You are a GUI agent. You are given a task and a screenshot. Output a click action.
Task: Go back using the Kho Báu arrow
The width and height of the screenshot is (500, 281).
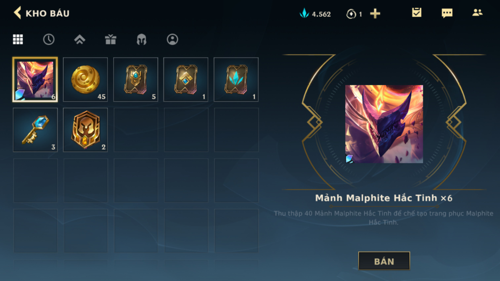pos(18,13)
